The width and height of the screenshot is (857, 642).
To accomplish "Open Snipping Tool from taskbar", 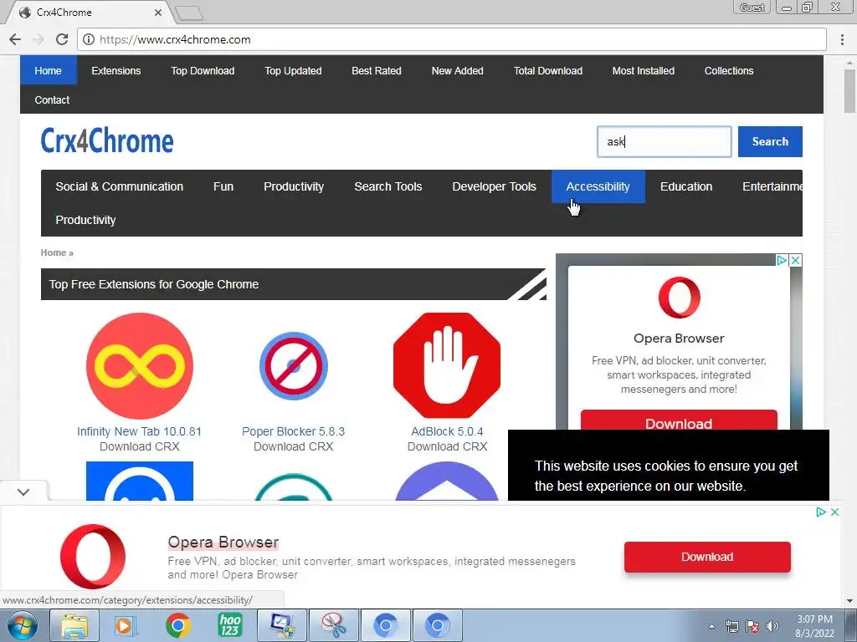I will click(334, 625).
